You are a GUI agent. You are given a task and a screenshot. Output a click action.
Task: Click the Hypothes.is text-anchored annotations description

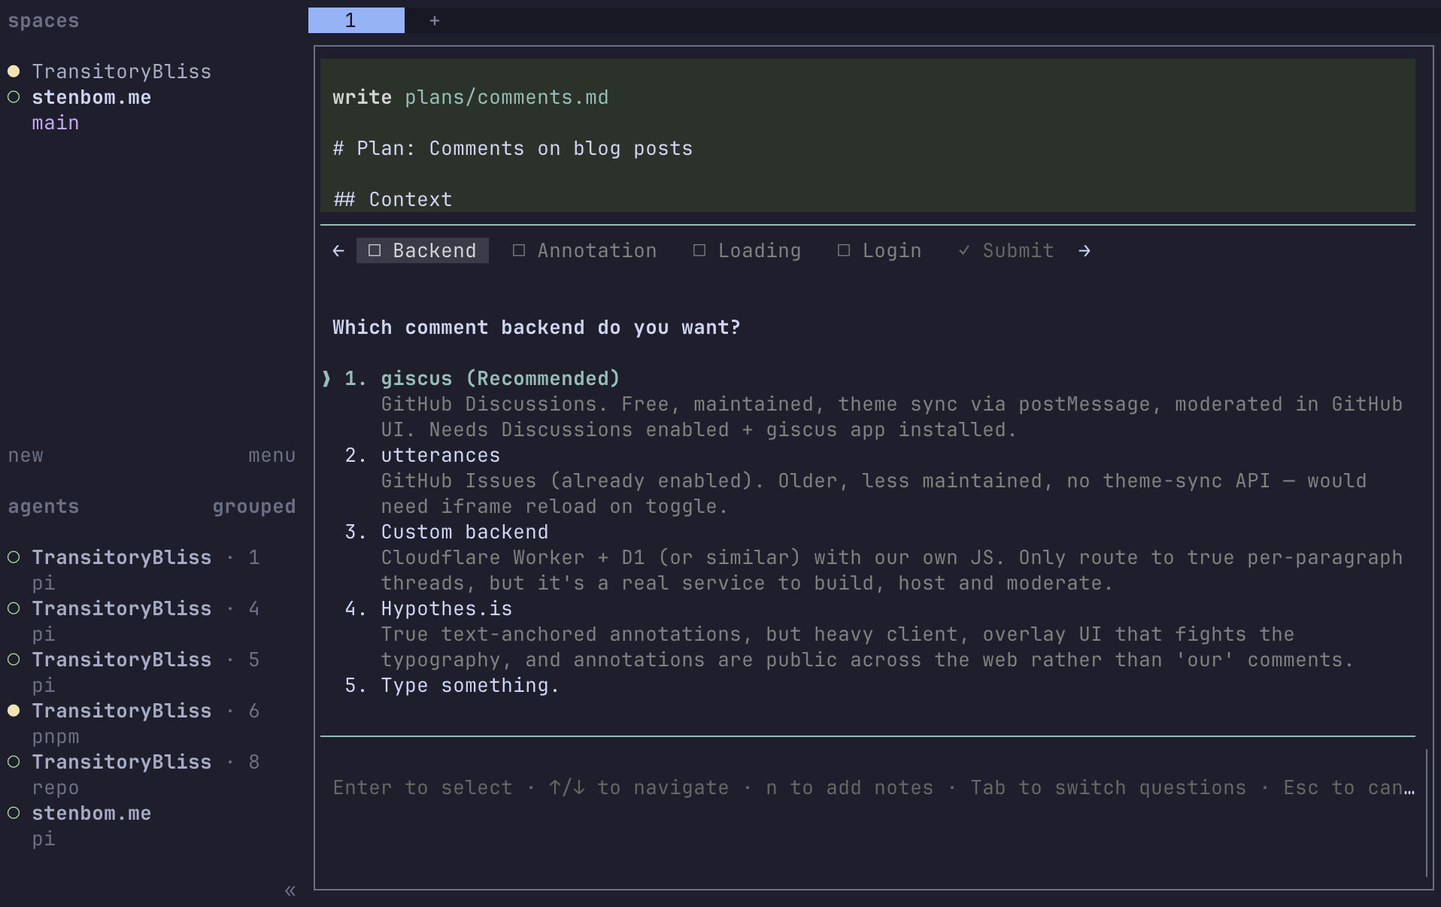pos(868,648)
